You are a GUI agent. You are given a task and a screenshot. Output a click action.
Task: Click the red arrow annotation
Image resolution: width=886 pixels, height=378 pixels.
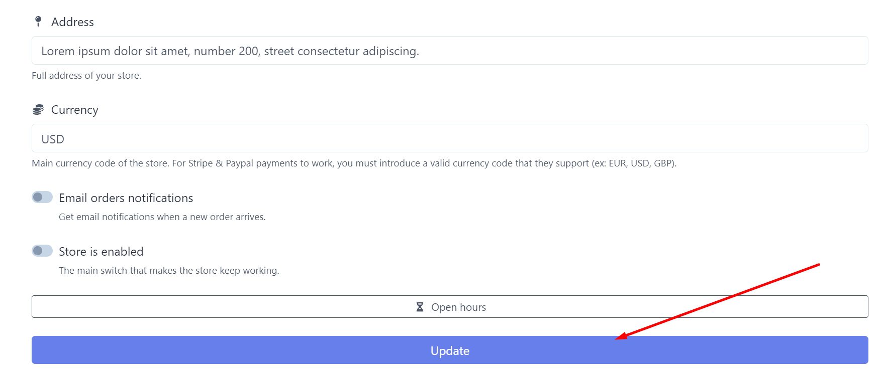(719, 301)
